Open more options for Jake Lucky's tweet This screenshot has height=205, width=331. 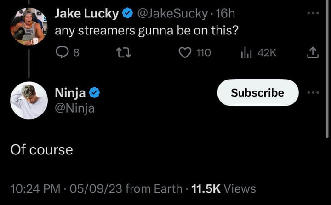[x=313, y=13]
